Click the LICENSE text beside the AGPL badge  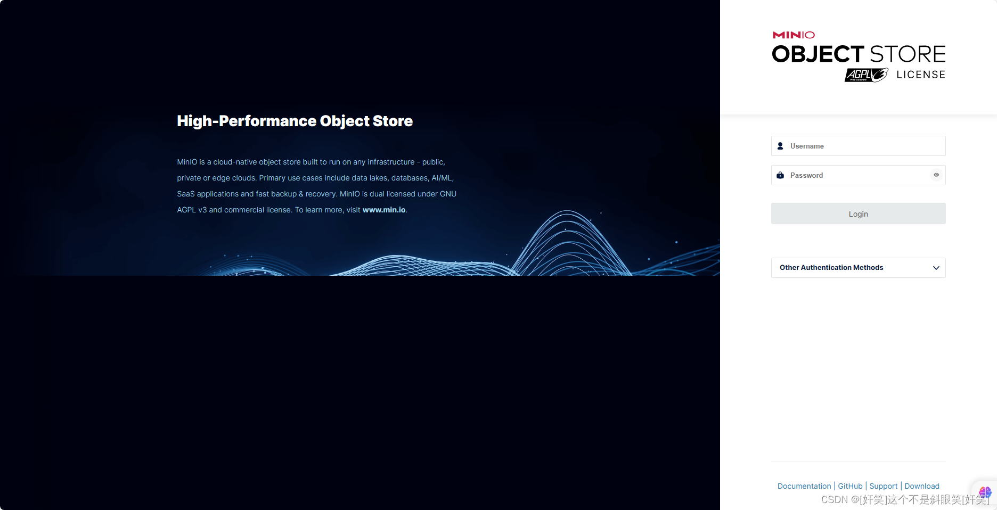[921, 75]
